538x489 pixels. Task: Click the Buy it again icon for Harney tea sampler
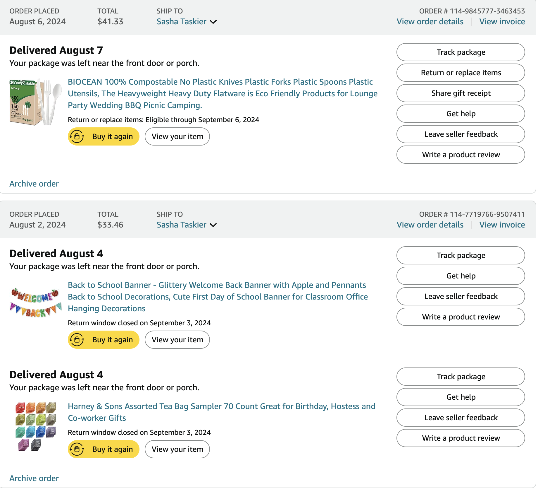[77, 449]
